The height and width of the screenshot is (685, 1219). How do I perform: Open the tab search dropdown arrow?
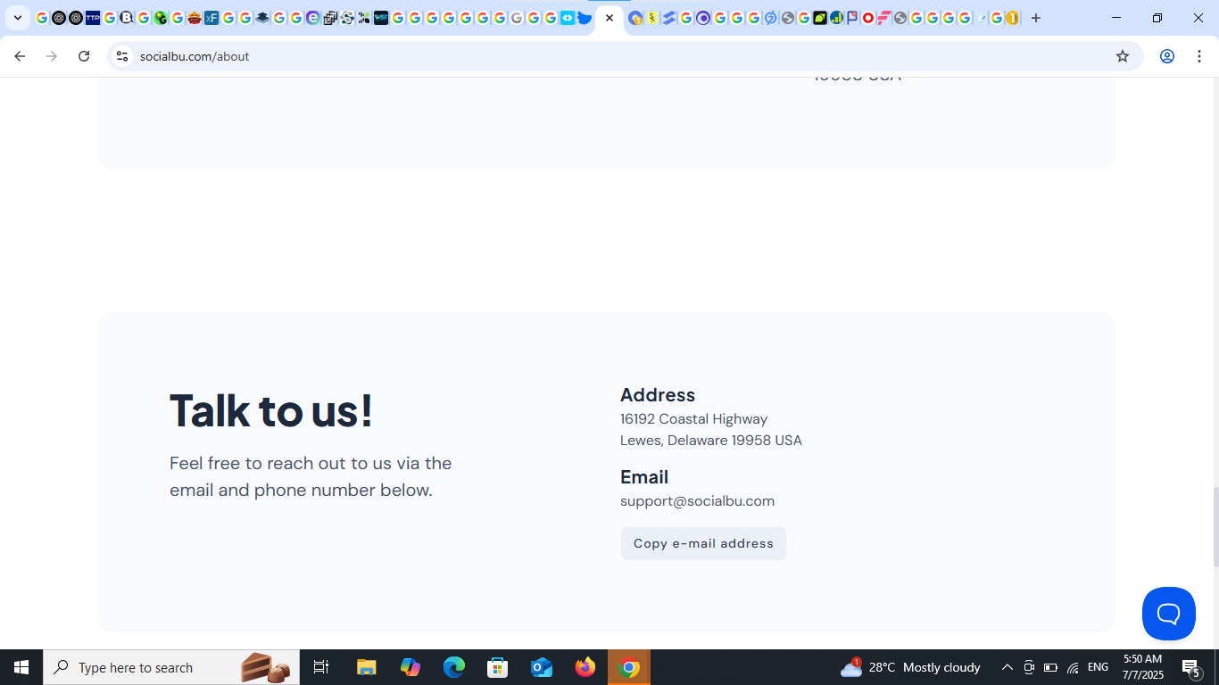[x=18, y=18]
